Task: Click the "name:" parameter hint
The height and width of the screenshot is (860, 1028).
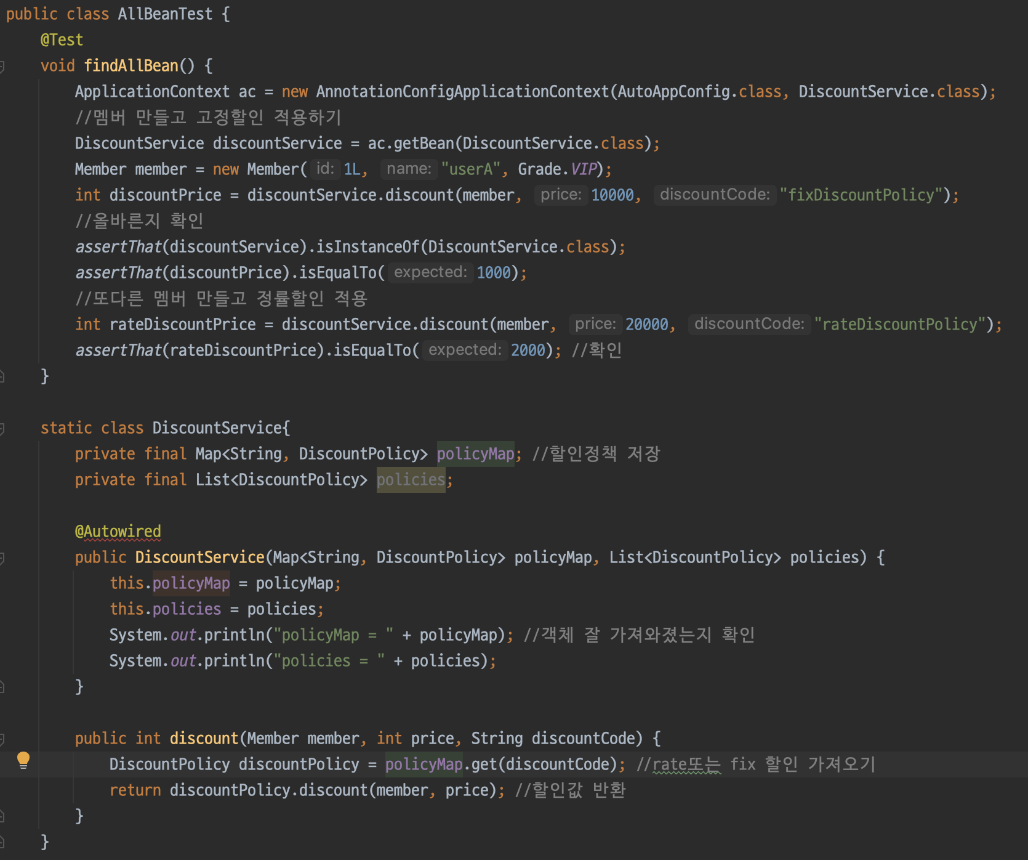Action: [x=409, y=169]
